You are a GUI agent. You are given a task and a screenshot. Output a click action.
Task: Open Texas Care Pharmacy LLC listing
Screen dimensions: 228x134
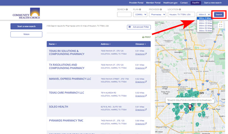pyautogui.click(x=67, y=93)
